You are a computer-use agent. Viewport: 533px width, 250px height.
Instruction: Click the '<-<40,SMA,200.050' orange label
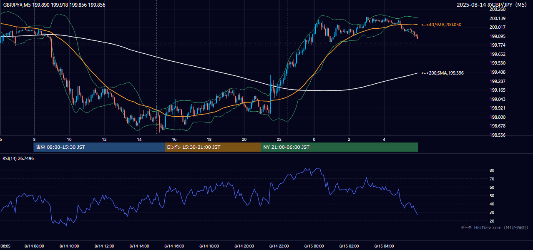[x=441, y=25]
